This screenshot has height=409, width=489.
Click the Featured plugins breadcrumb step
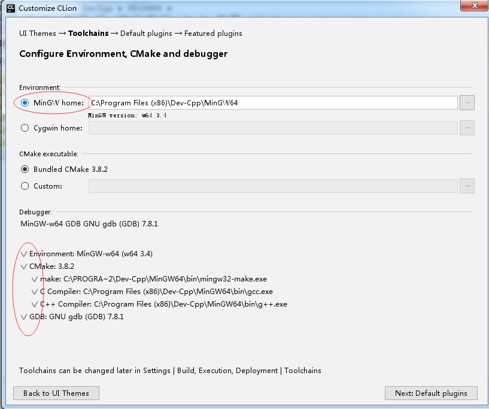click(213, 34)
